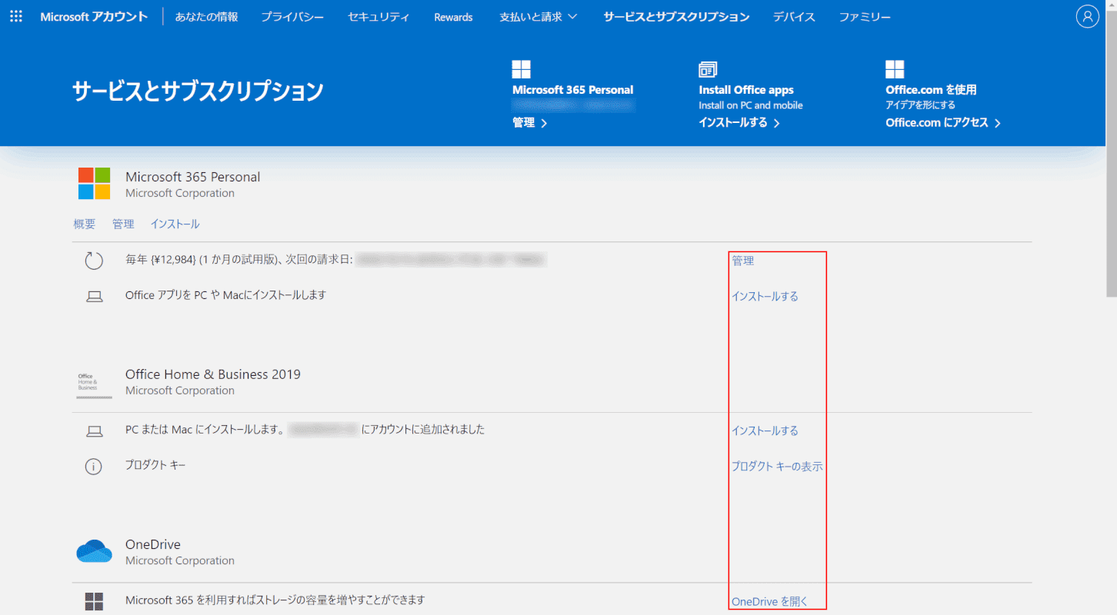
Task: Click Office.com にアクセス banner link
Action: tap(943, 123)
